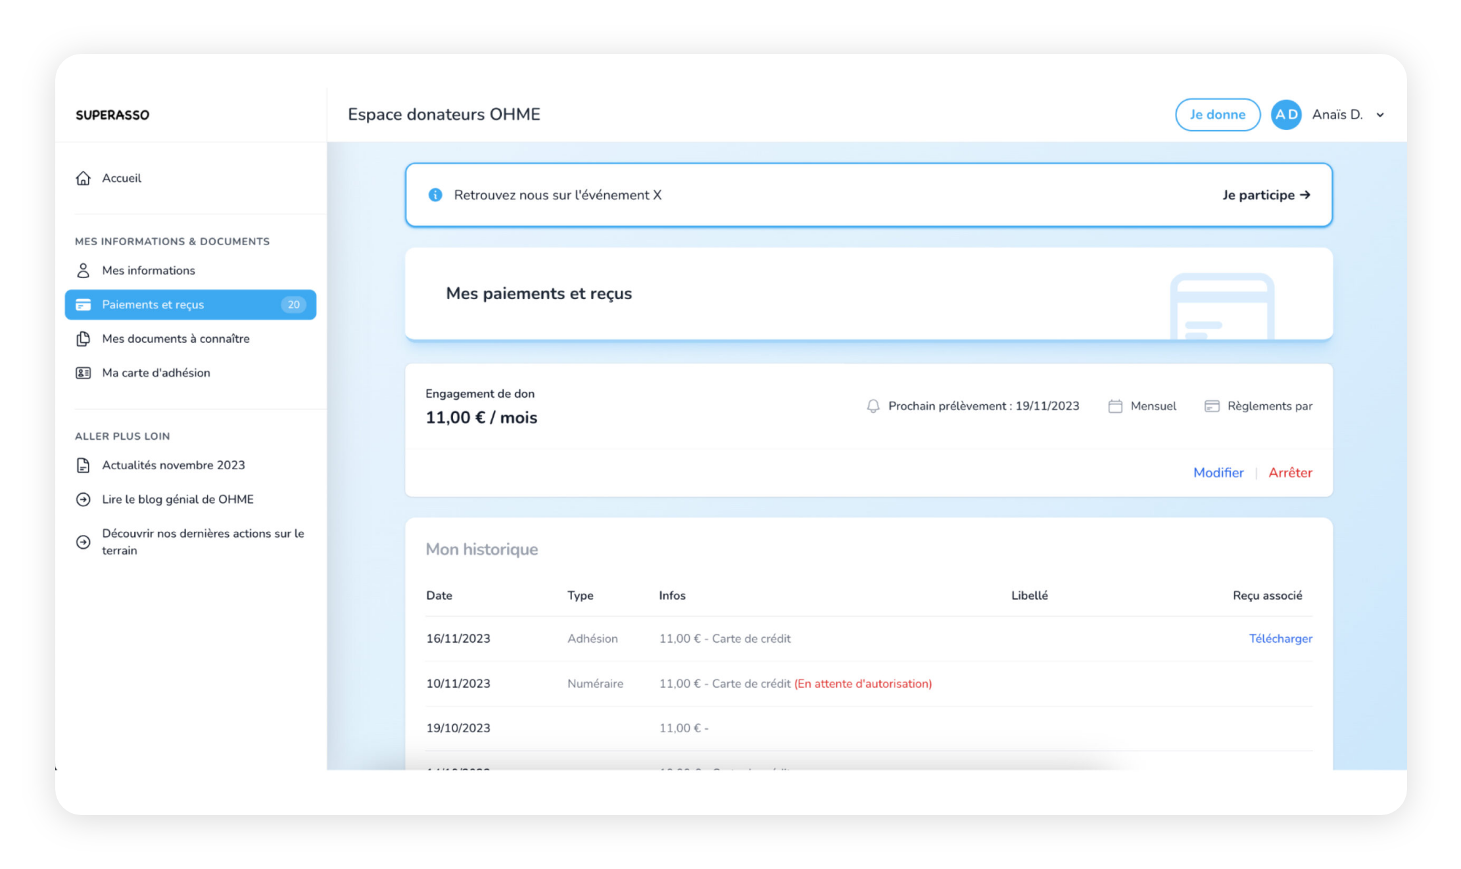Click the bell icon next to Prochain prélèvement
Image resolution: width=1461 pixels, height=869 pixels.
click(873, 406)
